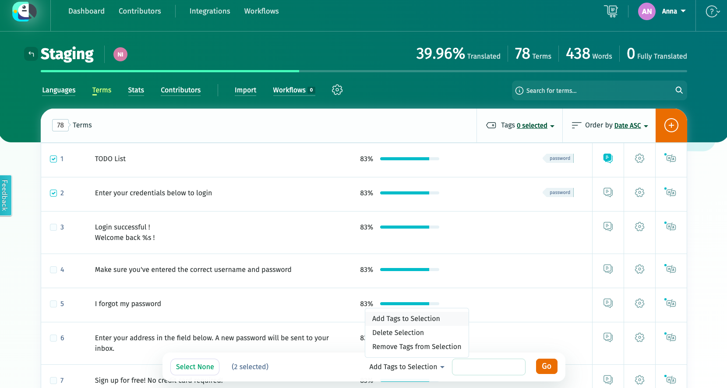727x388 pixels.
Task: Open the help question mark menu
Action: coord(712,11)
